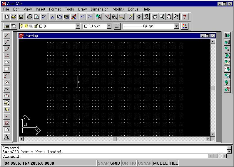Viewport: 234px width, 167px height.
Task: Click the Paste from clipboard icon
Action: coord(66,17)
